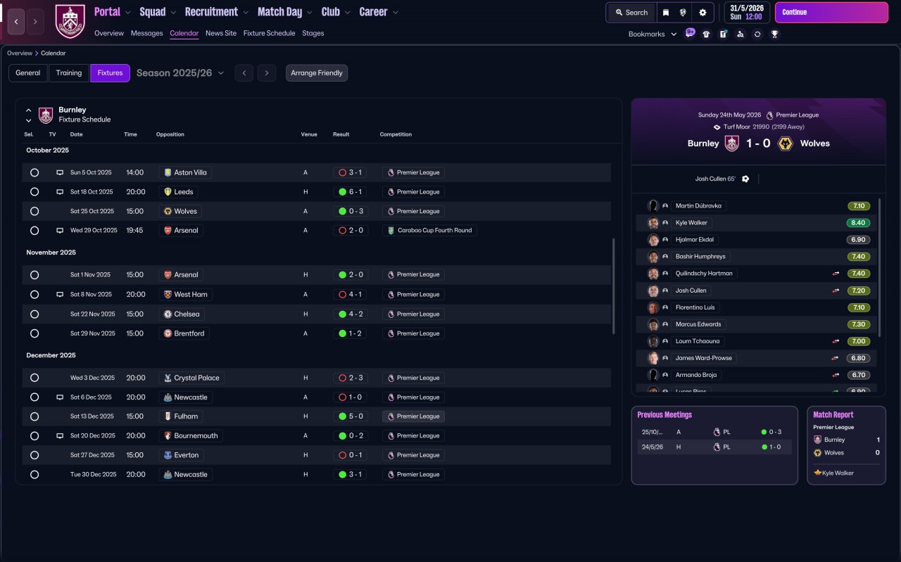Click the Burnley badge in the Fixture Schedule header

click(x=46, y=115)
